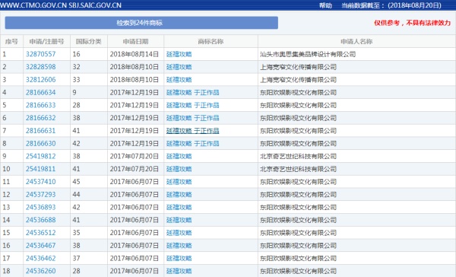The image size is (456, 277).
Task: Click the WWW.CTMO.GOV.CN header text
Action: click(33, 5)
